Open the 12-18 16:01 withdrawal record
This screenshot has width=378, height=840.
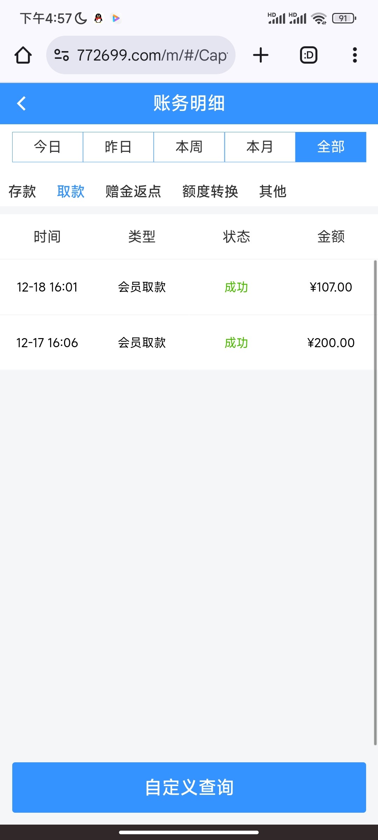pos(189,287)
